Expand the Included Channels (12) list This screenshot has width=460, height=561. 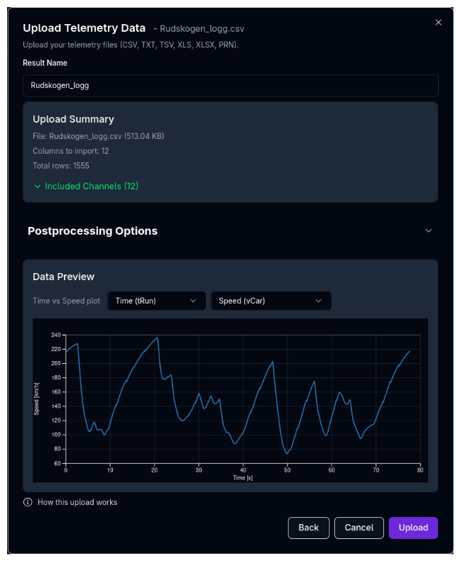(91, 187)
